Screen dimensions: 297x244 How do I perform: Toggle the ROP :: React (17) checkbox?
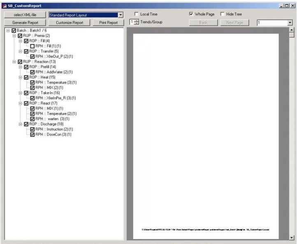(26, 103)
